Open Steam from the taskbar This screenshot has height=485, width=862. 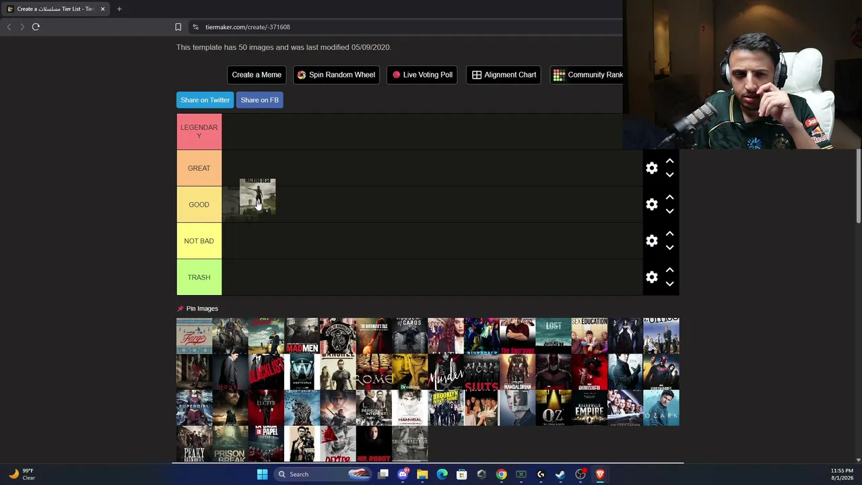560,474
